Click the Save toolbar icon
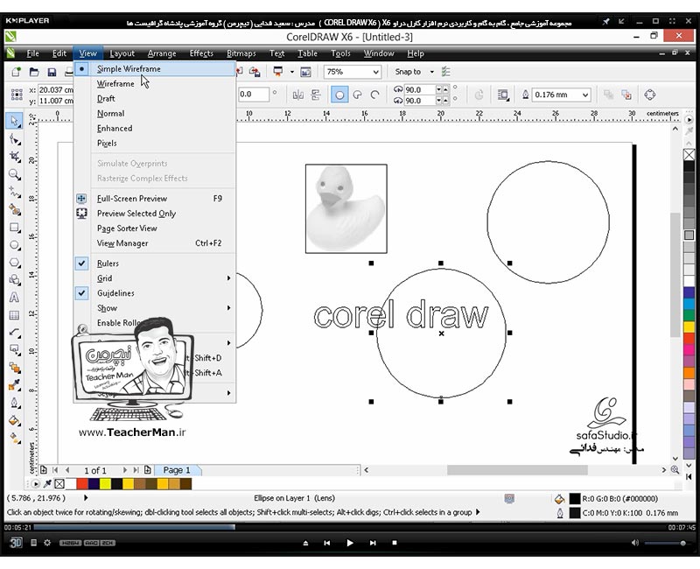 52,72
